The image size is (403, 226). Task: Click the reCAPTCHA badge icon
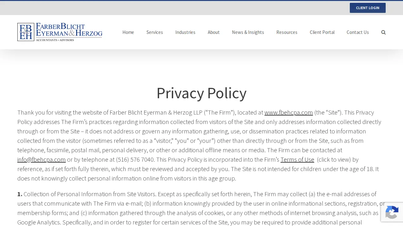click(x=392, y=213)
